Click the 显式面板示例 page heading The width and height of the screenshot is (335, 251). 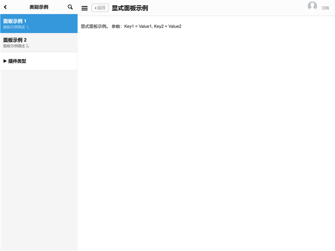130,8
